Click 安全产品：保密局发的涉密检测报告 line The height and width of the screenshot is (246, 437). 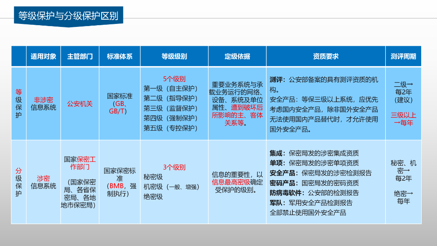(x=320, y=173)
